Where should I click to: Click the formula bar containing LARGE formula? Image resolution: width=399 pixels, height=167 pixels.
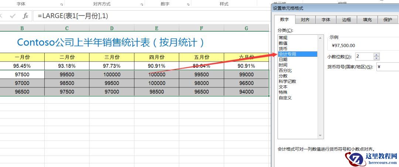pos(151,16)
